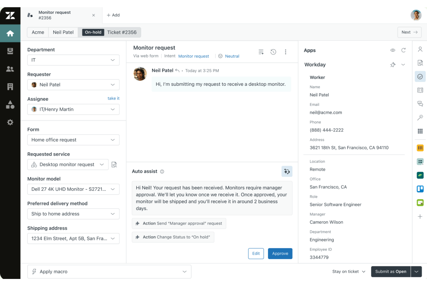Open the apps grid icon

pyautogui.click(x=420, y=131)
